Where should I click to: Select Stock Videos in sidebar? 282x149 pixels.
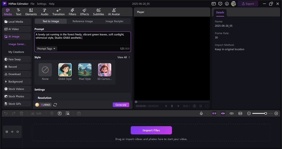17,89
